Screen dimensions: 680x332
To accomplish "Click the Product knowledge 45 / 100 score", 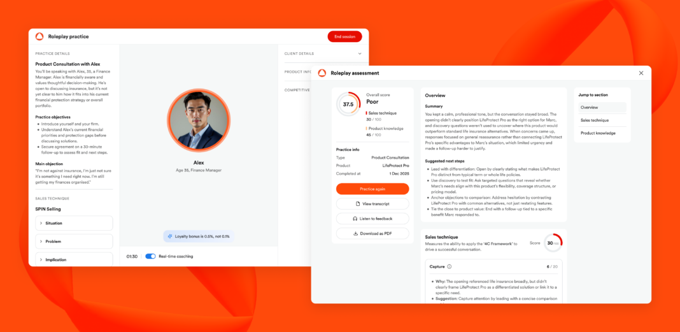I will 373,135.
